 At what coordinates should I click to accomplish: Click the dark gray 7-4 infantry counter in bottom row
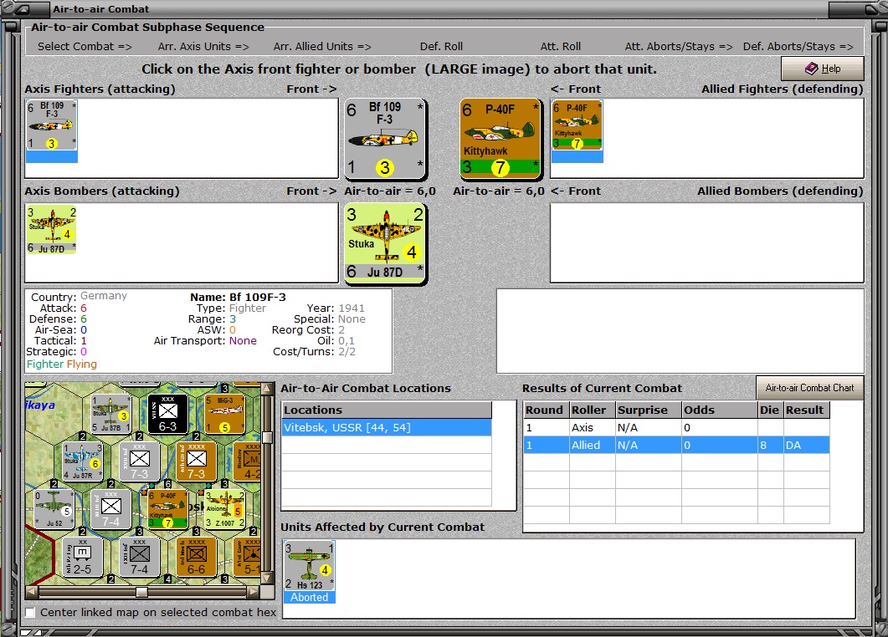click(x=139, y=557)
